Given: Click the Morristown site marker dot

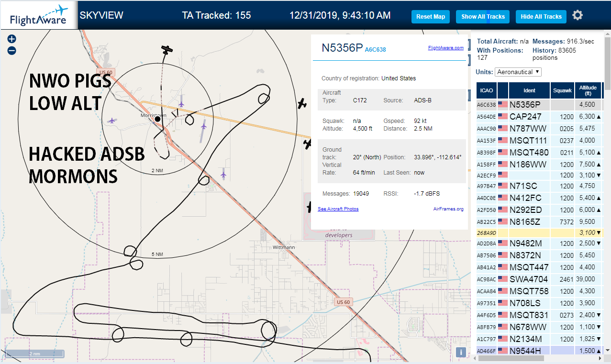Looking at the screenshot, I should (157, 119).
